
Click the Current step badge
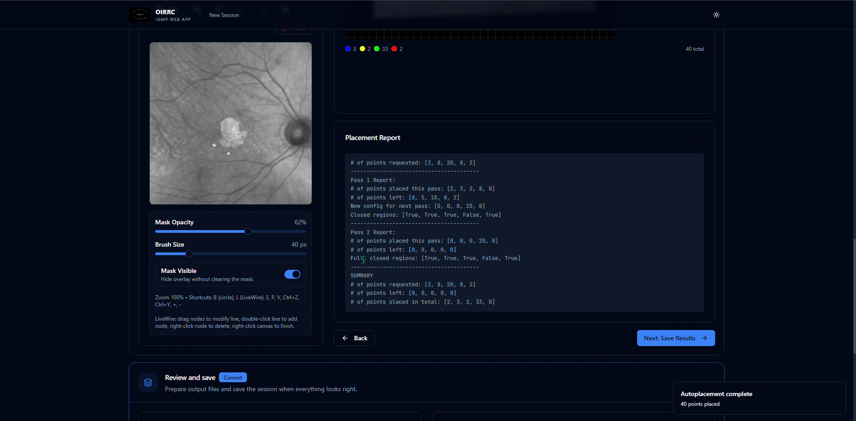click(x=233, y=377)
